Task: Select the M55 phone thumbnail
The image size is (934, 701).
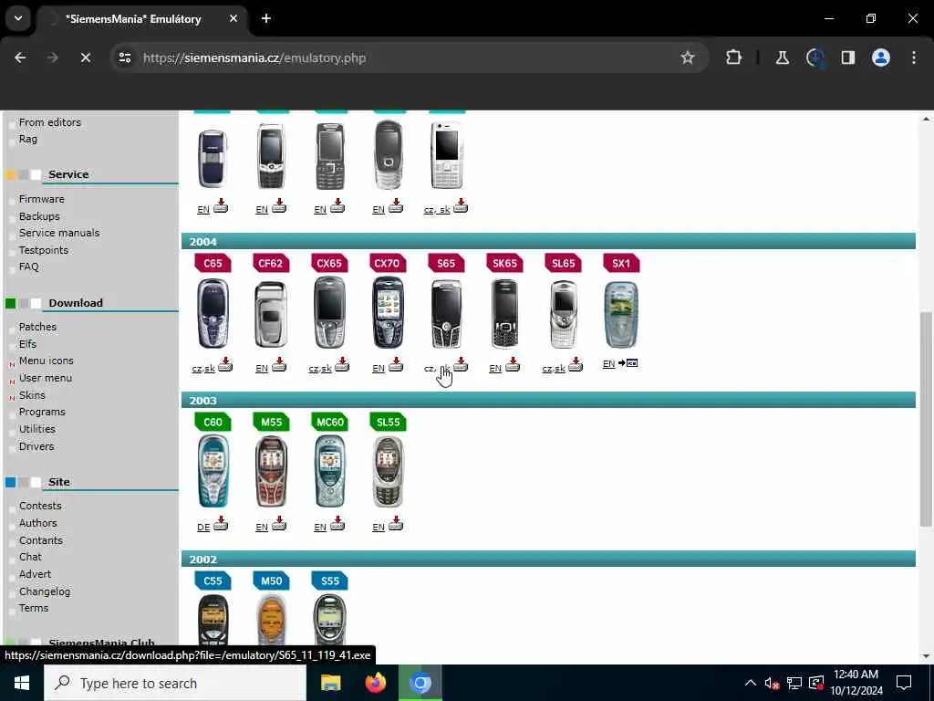Action: pos(271,471)
